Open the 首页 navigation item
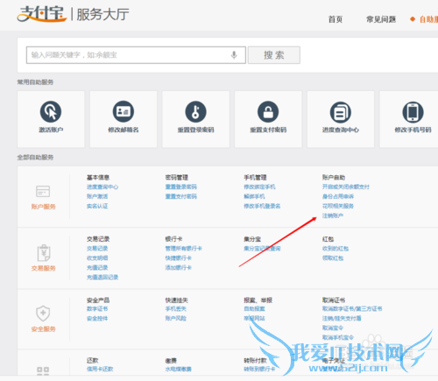 click(x=336, y=19)
